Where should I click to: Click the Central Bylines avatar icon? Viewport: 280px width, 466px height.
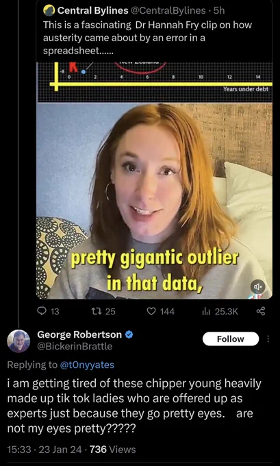click(x=49, y=11)
